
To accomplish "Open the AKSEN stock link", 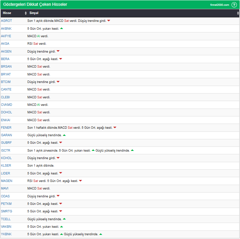I will 6,51.
